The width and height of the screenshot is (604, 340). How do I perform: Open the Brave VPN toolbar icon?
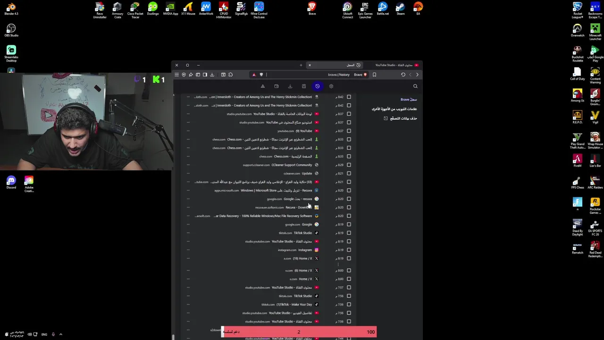[x=184, y=75]
